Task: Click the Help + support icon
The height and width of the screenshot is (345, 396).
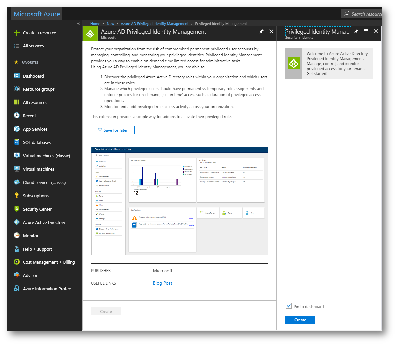Action: coord(16,249)
